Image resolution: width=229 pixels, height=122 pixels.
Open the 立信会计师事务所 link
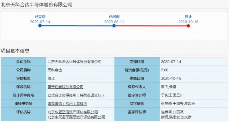[x=76, y=95]
